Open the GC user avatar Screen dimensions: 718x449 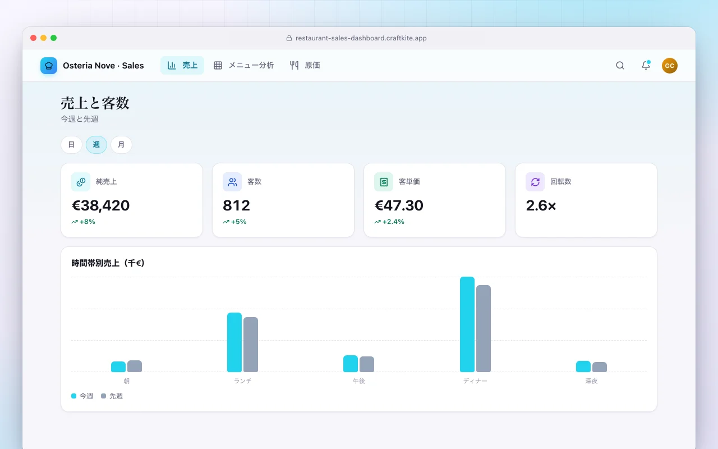click(x=670, y=66)
